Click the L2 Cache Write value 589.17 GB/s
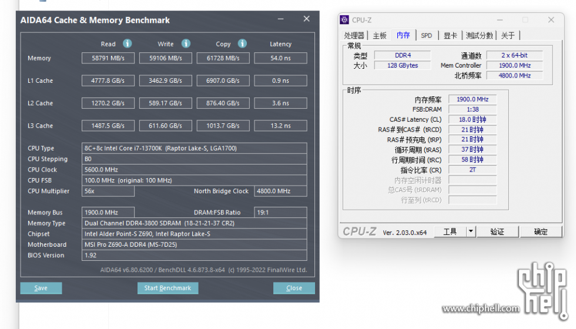 click(166, 103)
